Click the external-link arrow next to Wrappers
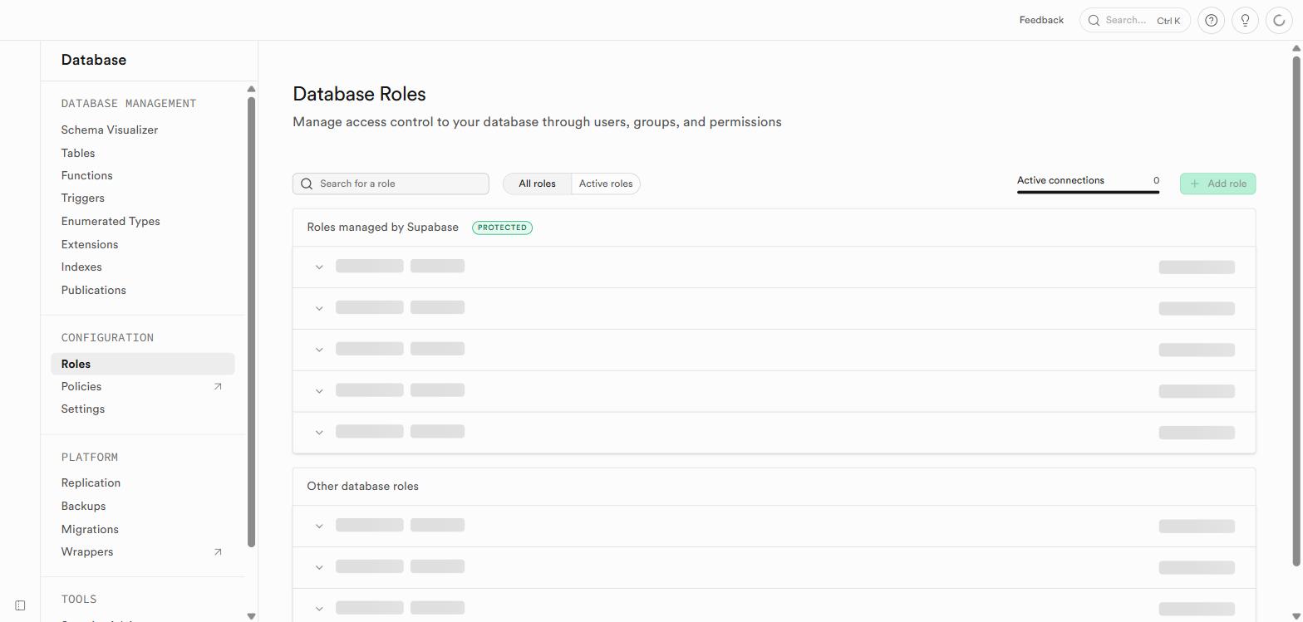The height and width of the screenshot is (622, 1303). [x=218, y=551]
